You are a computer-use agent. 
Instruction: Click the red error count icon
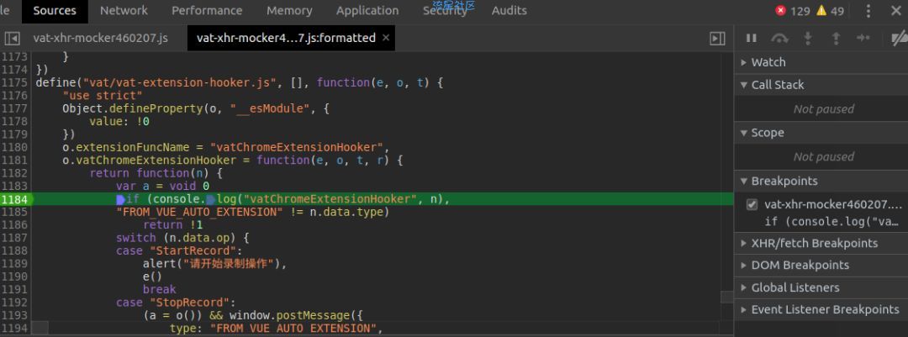click(780, 10)
